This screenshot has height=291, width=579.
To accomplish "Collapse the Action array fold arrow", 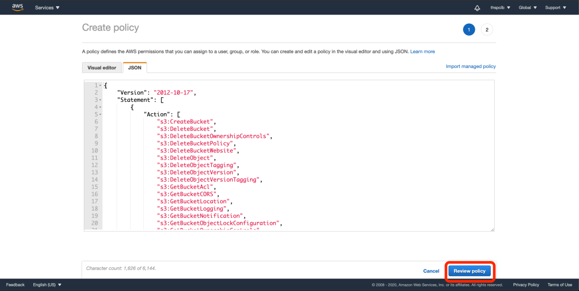I will 100,114.
